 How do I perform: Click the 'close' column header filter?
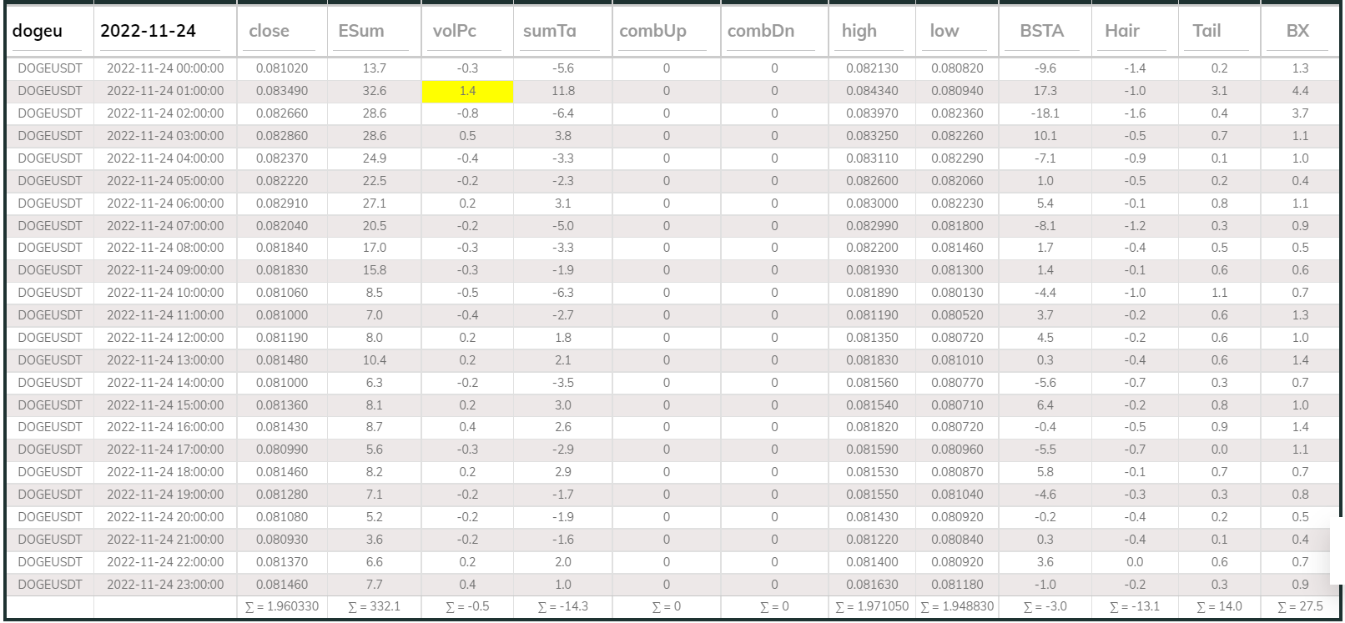(x=281, y=31)
